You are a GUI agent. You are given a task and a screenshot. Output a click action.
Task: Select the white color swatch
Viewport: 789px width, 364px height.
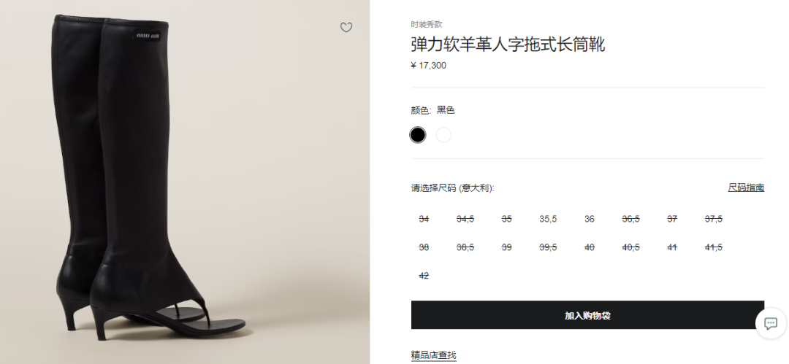(443, 135)
